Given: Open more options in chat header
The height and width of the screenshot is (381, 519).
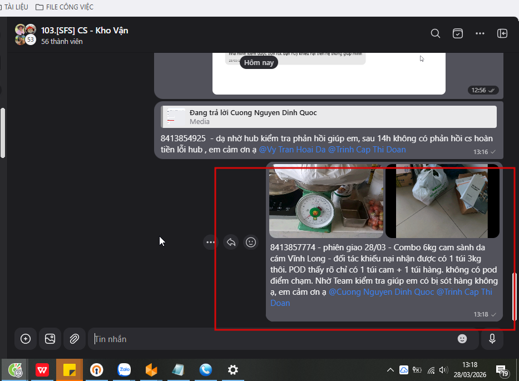Looking at the screenshot, I should pyautogui.click(x=480, y=33).
